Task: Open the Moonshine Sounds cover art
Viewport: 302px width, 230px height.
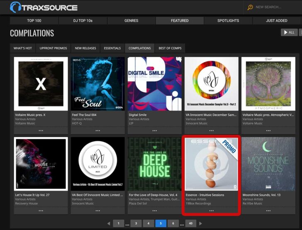Action: 268,164
